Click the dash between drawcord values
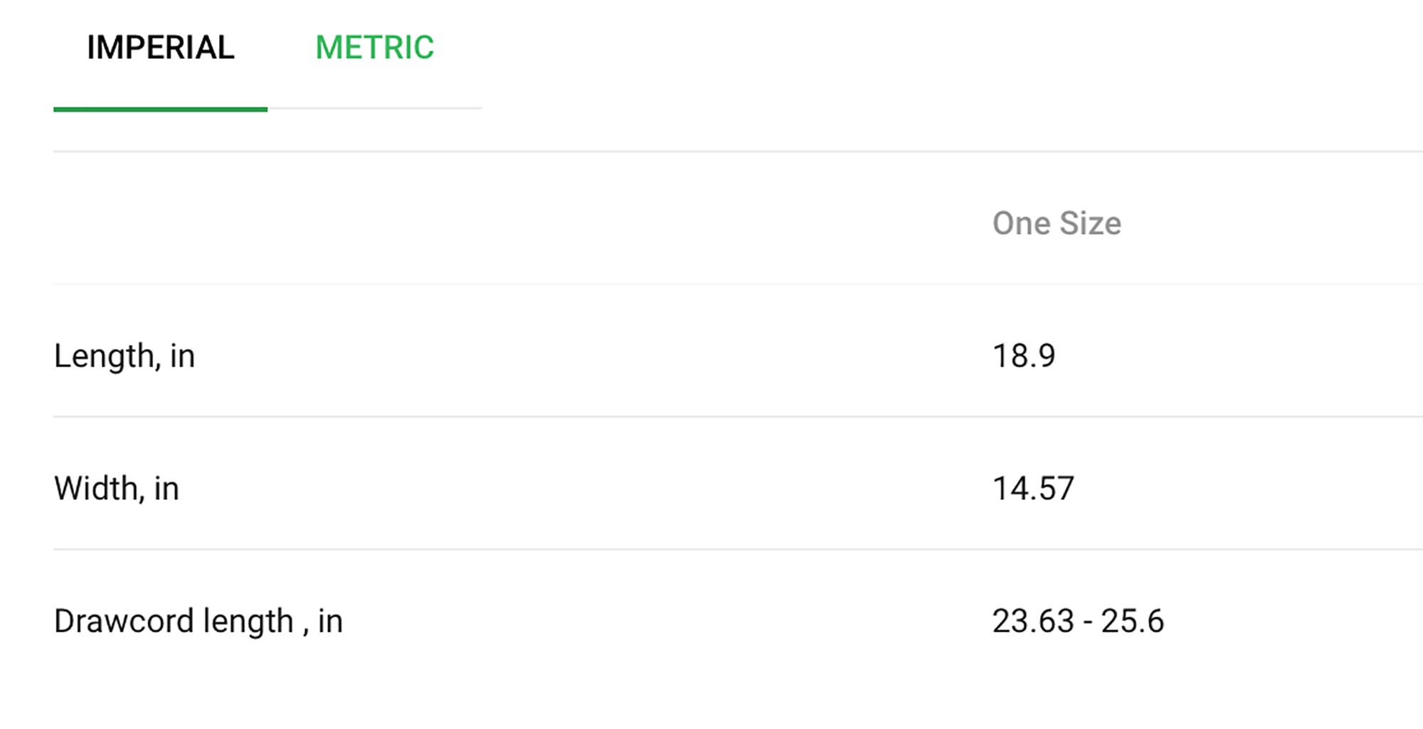This screenshot has width=1423, height=729. point(1088,622)
